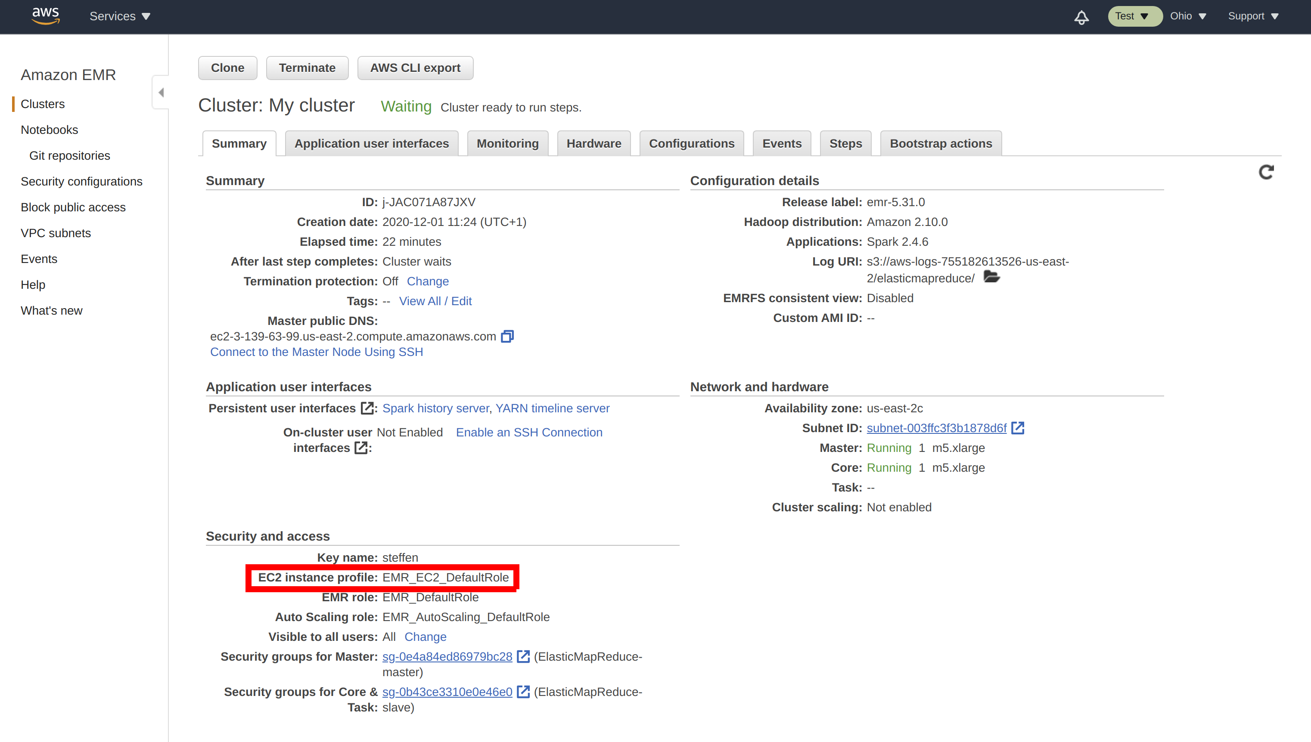This screenshot has width=1311, height=742.
Task: Open master security group external link
Action: click(523, 656)
